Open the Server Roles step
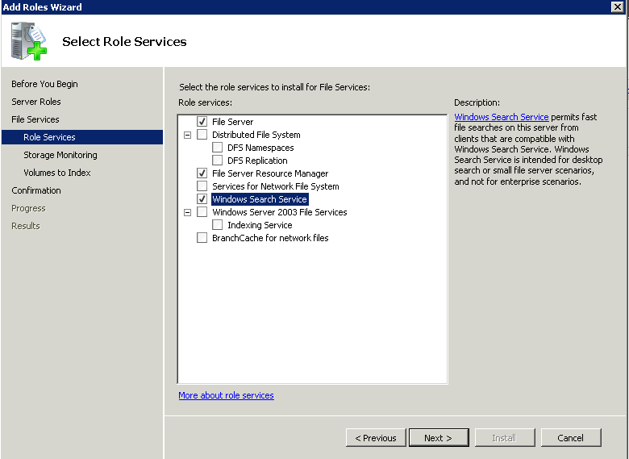 (x=36, y=102)
